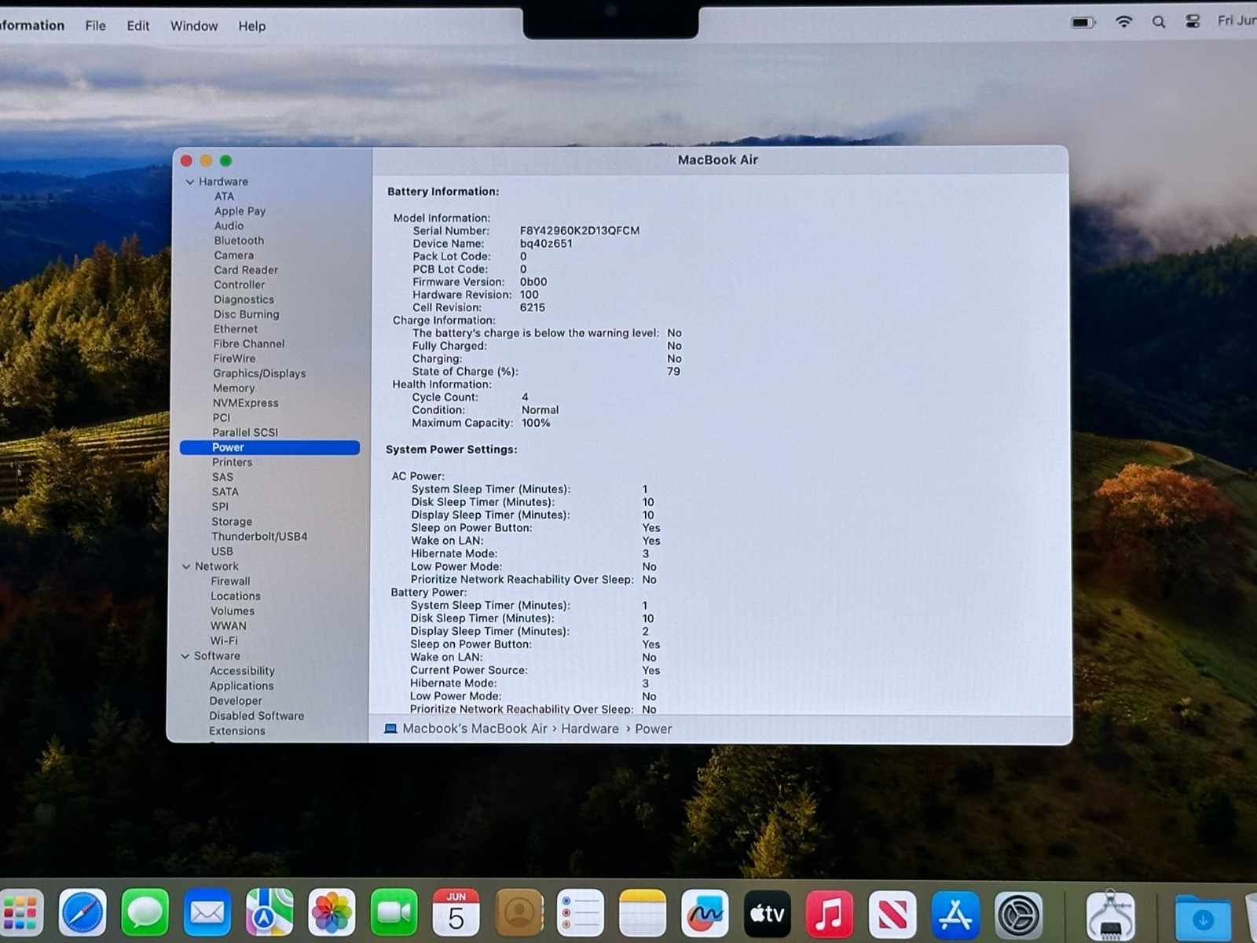1257x943 pixels.
Task: Select Disabled Software in sidebar
Action: (x=256, y=716)
